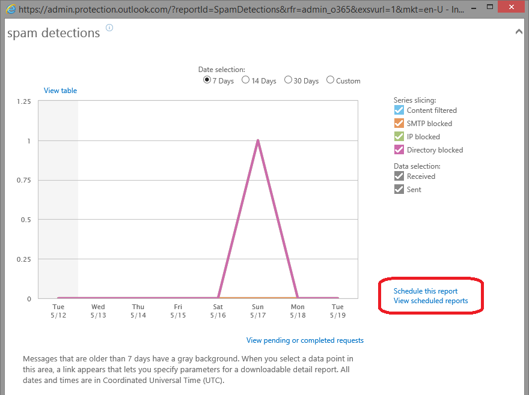The width and height of the screenshot is (529, 395).
Task: Open View pending or completed requests
Action: [305, 340]
